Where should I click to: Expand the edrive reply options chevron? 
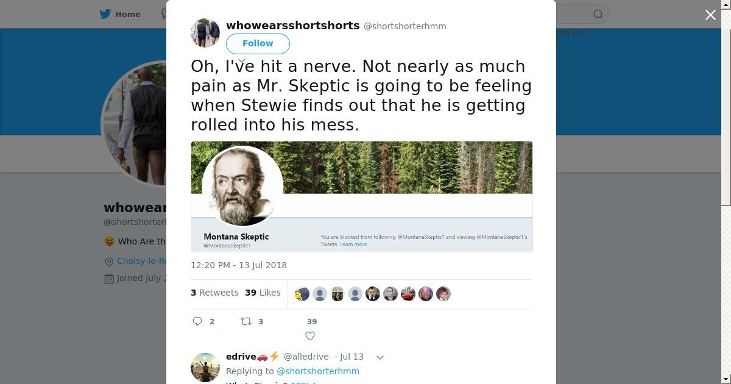point(380,357)
